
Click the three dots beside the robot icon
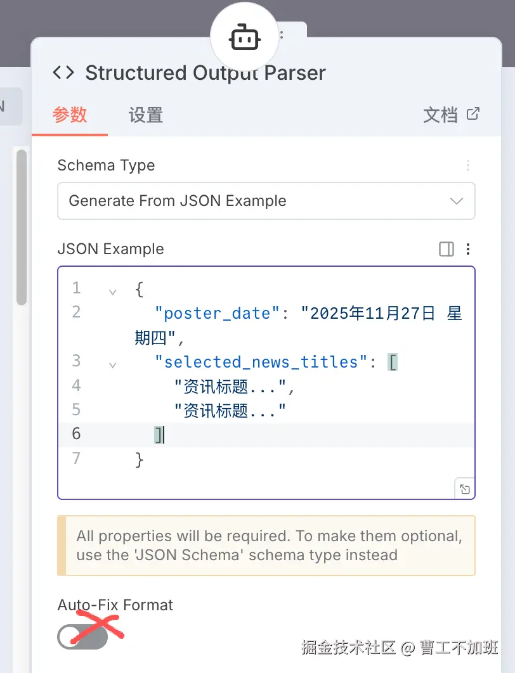(282, 35)
